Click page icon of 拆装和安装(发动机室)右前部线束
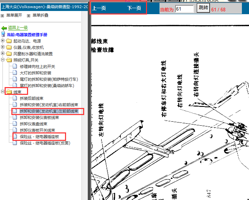The image size is (249, 200). point(15,104)
